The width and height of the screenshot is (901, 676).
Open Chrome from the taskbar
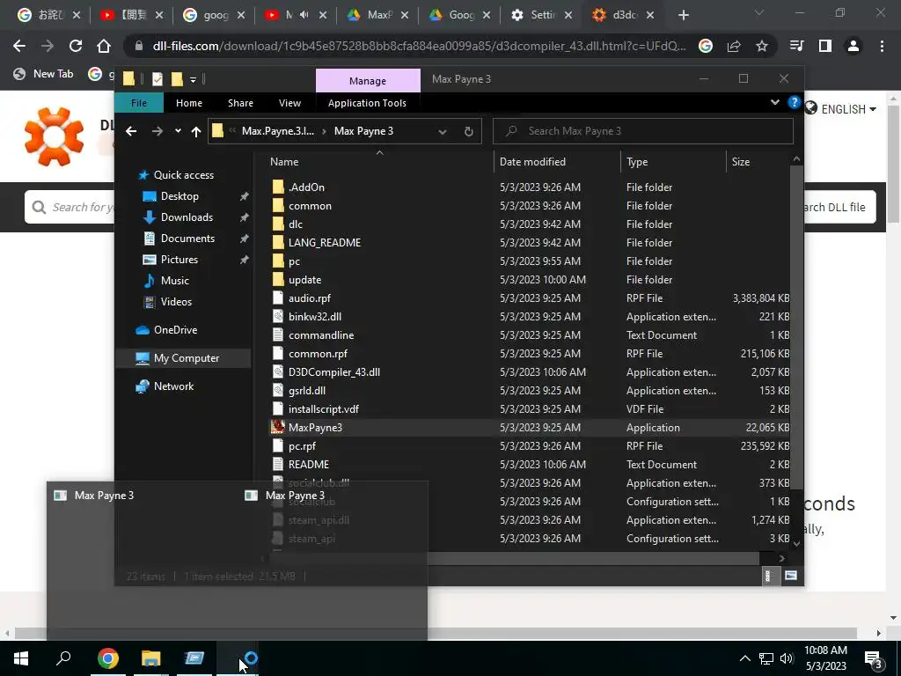pyautogui.click(x=108, y=658)
